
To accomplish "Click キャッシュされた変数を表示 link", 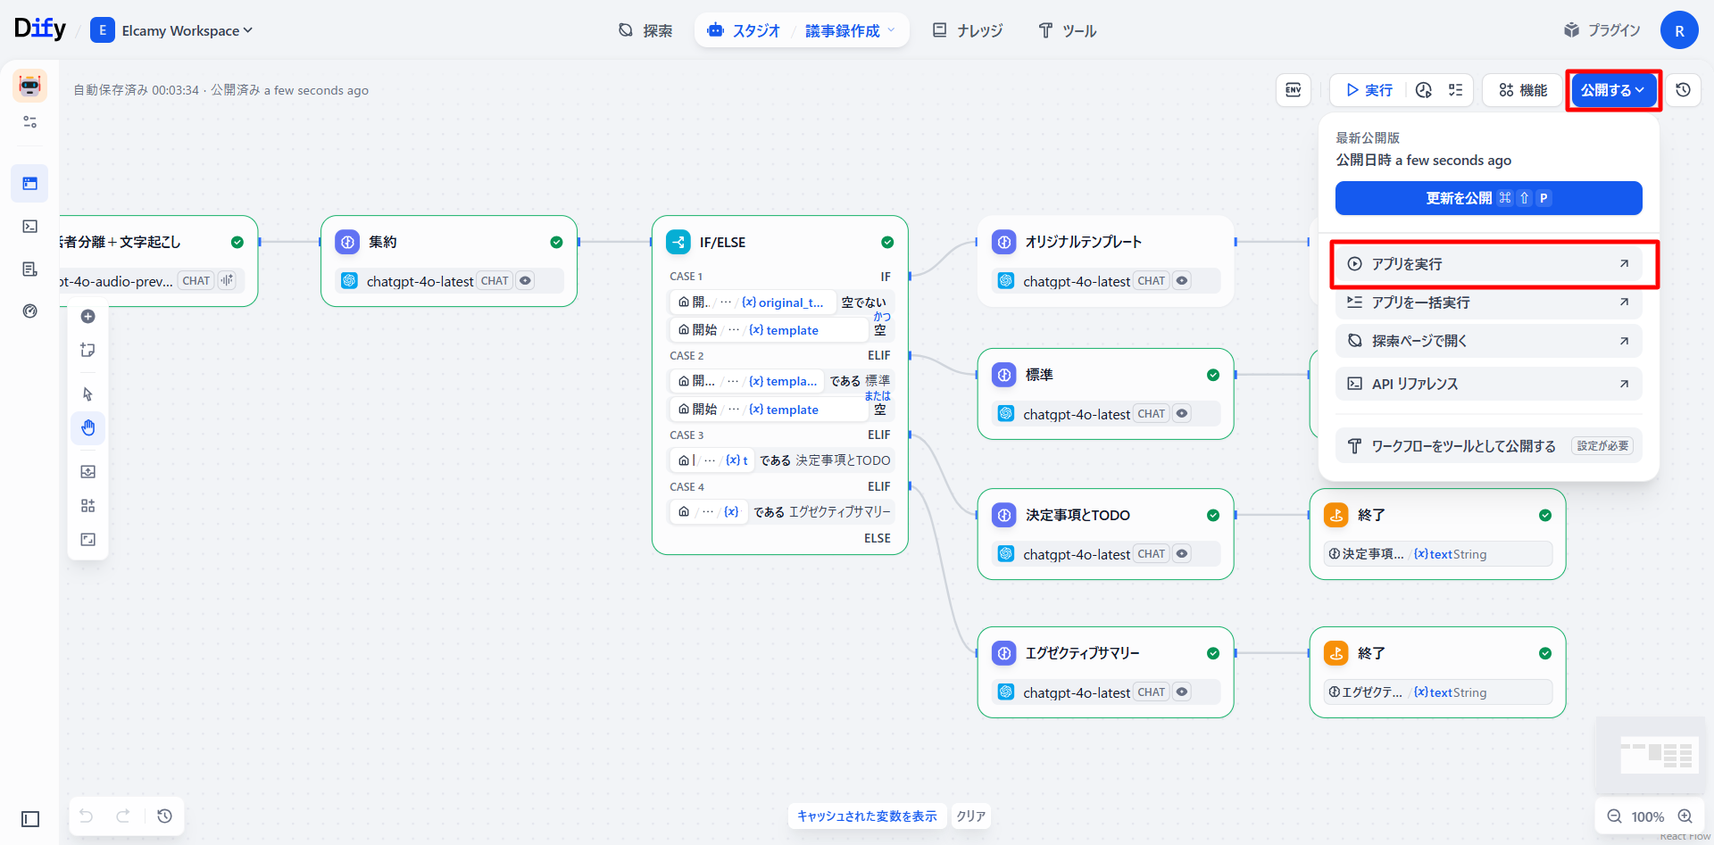I will pos(867,816).
